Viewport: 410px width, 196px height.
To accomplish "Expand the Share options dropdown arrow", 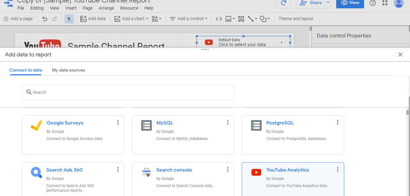I will click(328, 3).
